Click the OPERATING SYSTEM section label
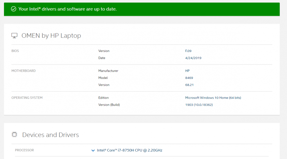The height and width of the screenshot is (159, 287). 27,98
